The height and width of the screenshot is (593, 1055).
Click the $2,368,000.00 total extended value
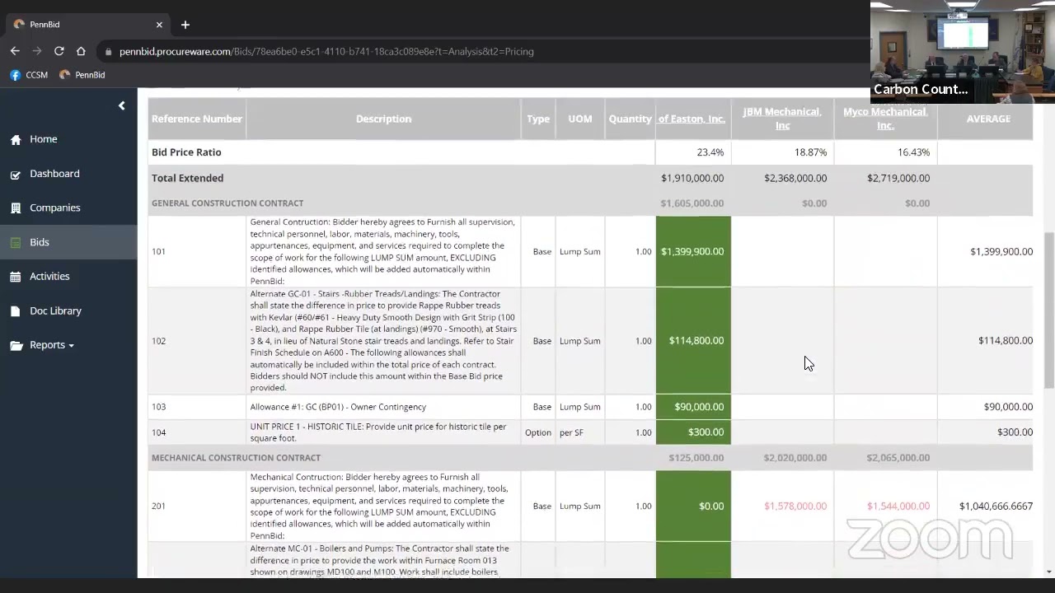[x=795, y=178]
